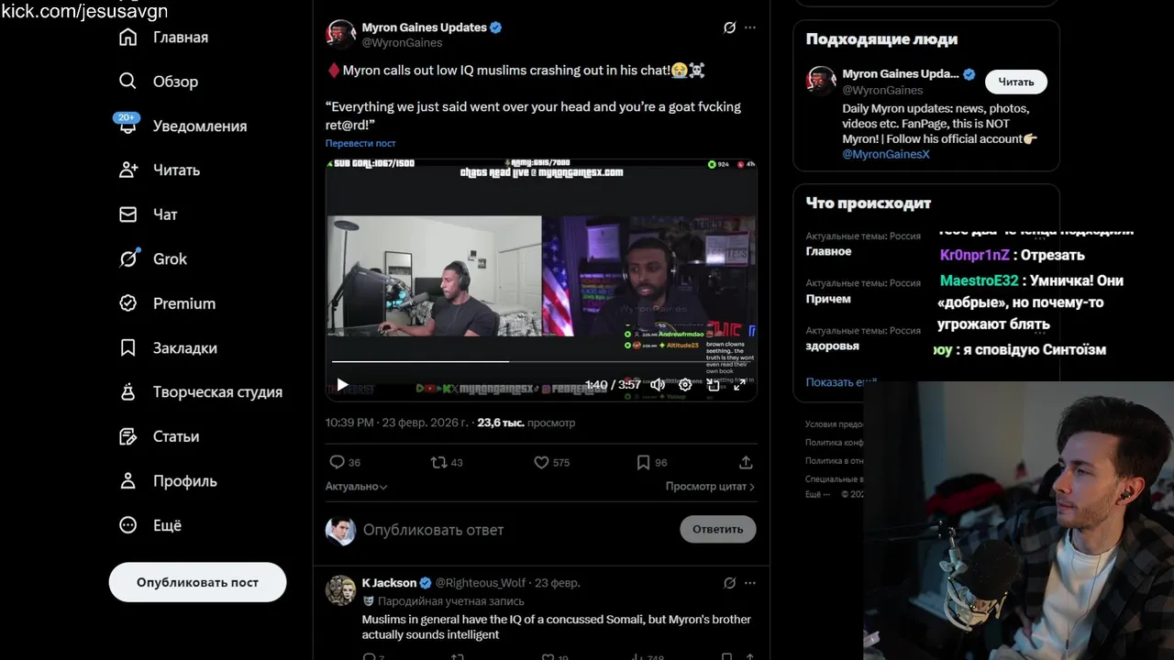This screenshot has height=660, width=1174.
Task: Mute the video volume speaker
Action: [x=658, y=385]
